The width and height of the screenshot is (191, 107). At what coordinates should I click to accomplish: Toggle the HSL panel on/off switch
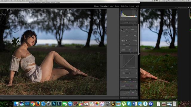(121, 80)
